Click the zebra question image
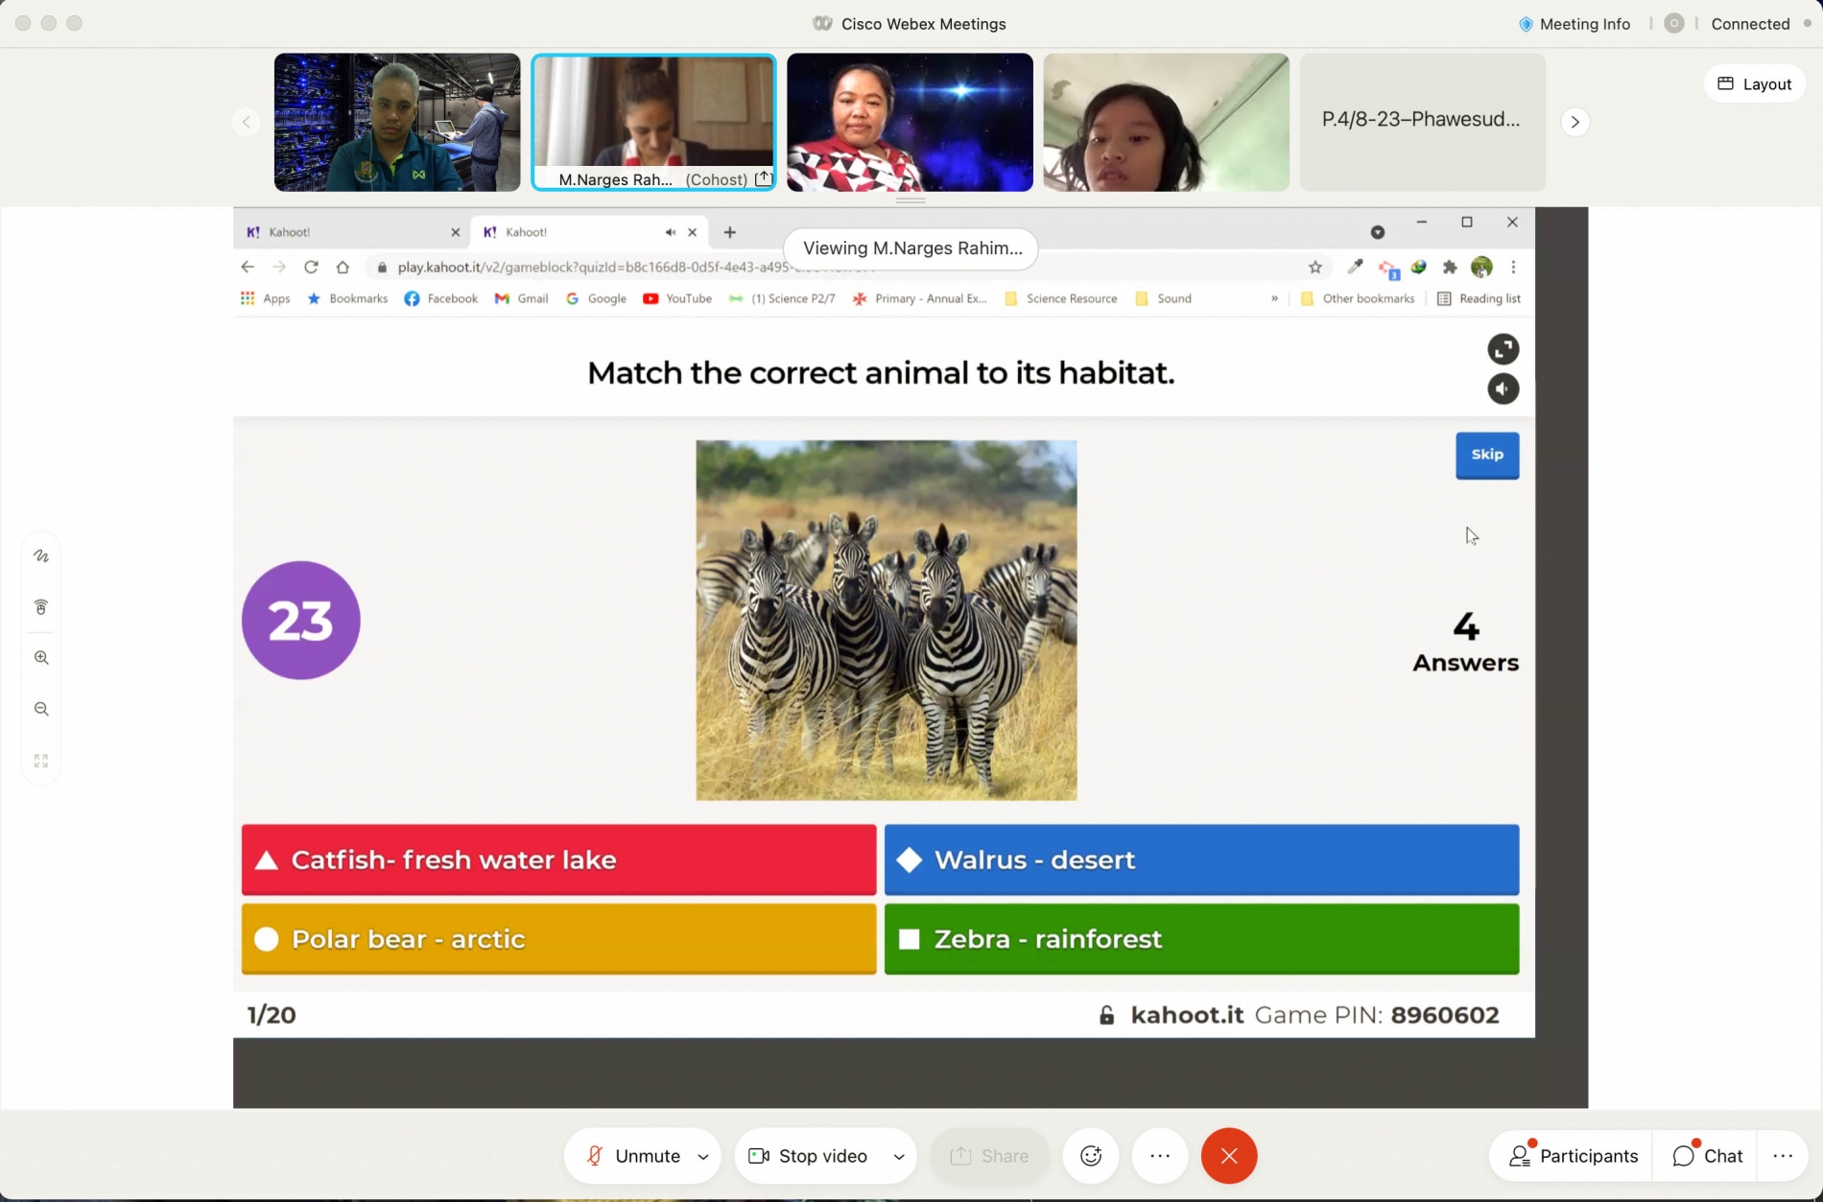Viewport: 1823px width, 1202px height. click(887, 621)
